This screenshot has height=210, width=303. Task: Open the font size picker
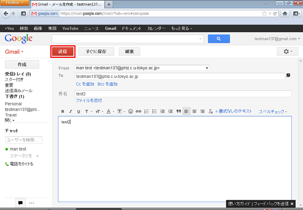(99, 111)
